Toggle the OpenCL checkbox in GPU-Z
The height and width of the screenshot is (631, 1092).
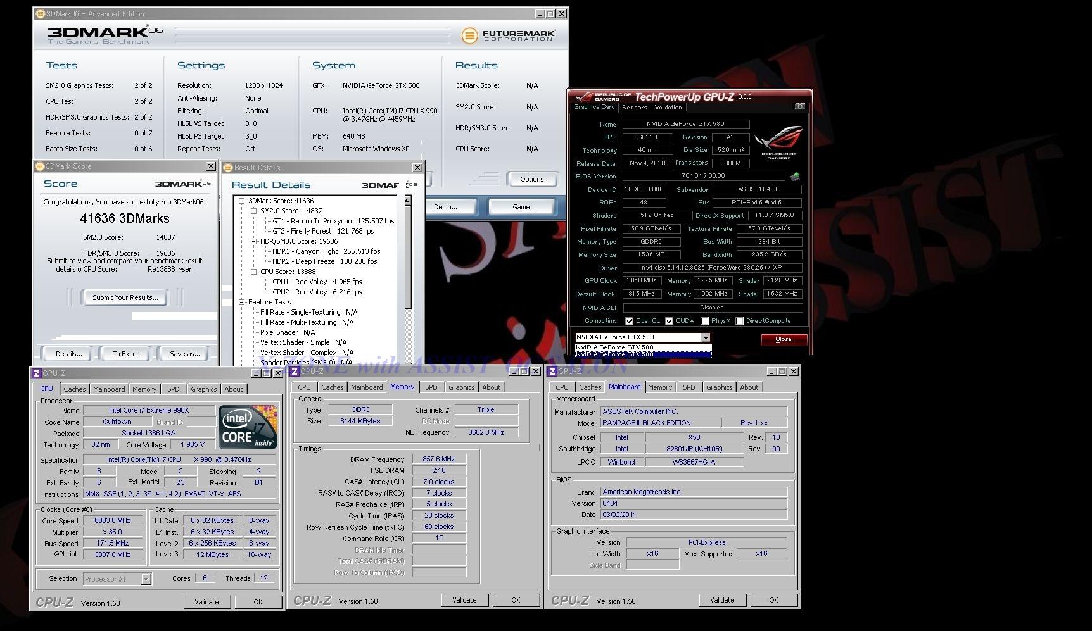pyautogui.click(x=629, y=322)
